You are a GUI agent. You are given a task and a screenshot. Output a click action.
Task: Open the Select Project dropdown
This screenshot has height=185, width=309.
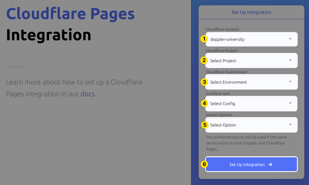pos(251,61)
